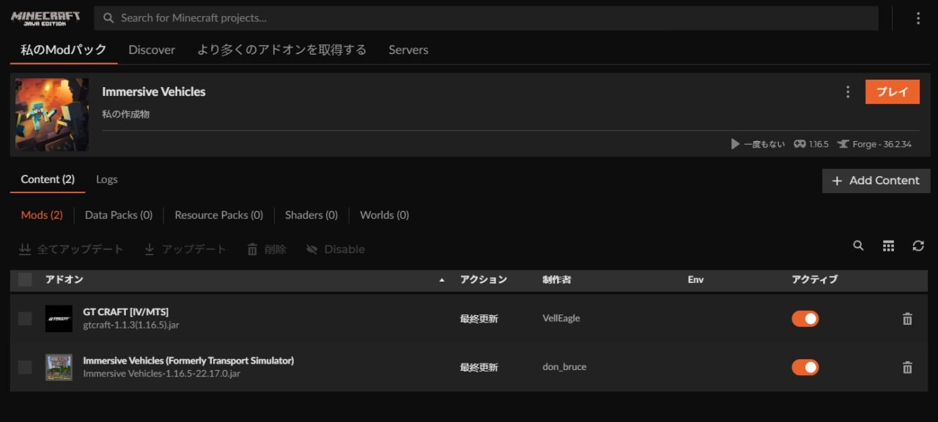Click the 私の作成物 subtitle
This screenshot has width=938, height=422.
click(126, 114)
